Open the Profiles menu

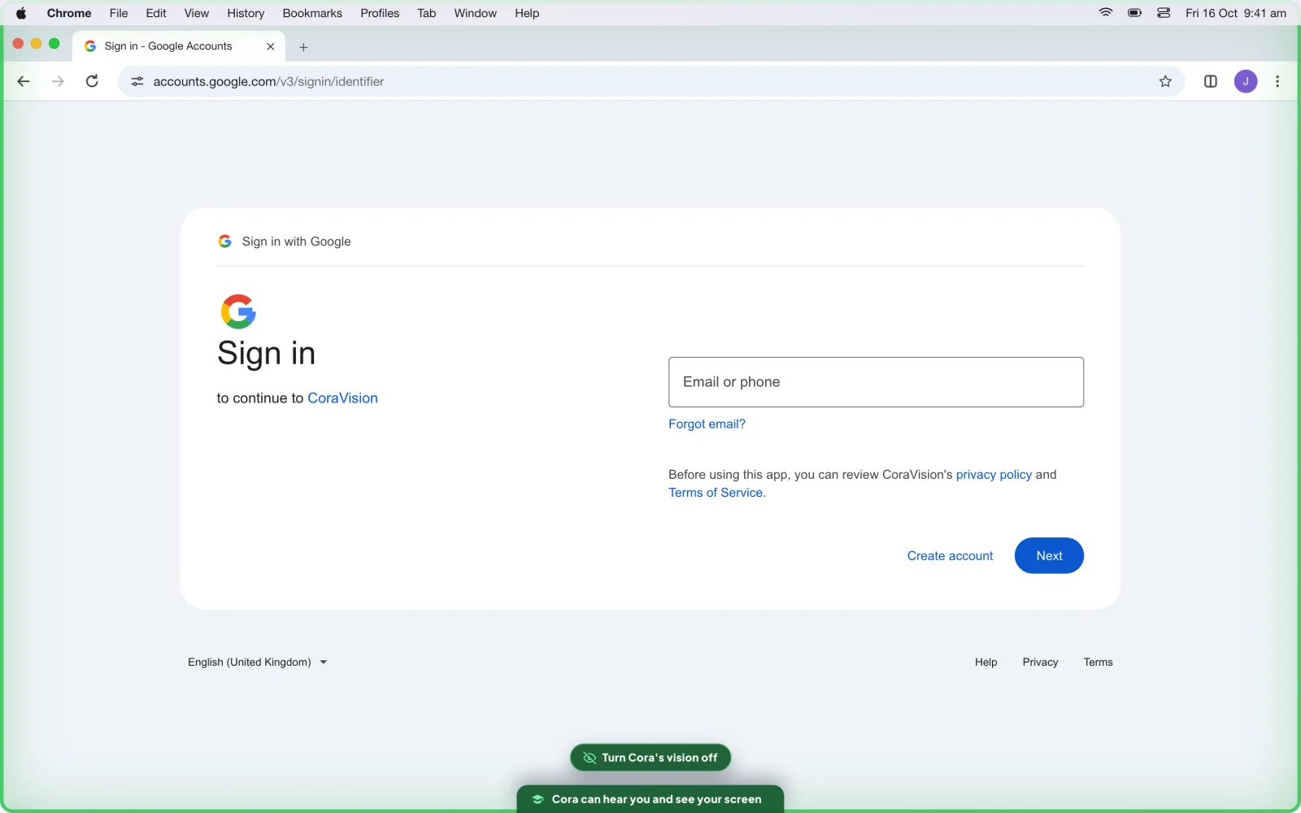[x=380, y=13]
